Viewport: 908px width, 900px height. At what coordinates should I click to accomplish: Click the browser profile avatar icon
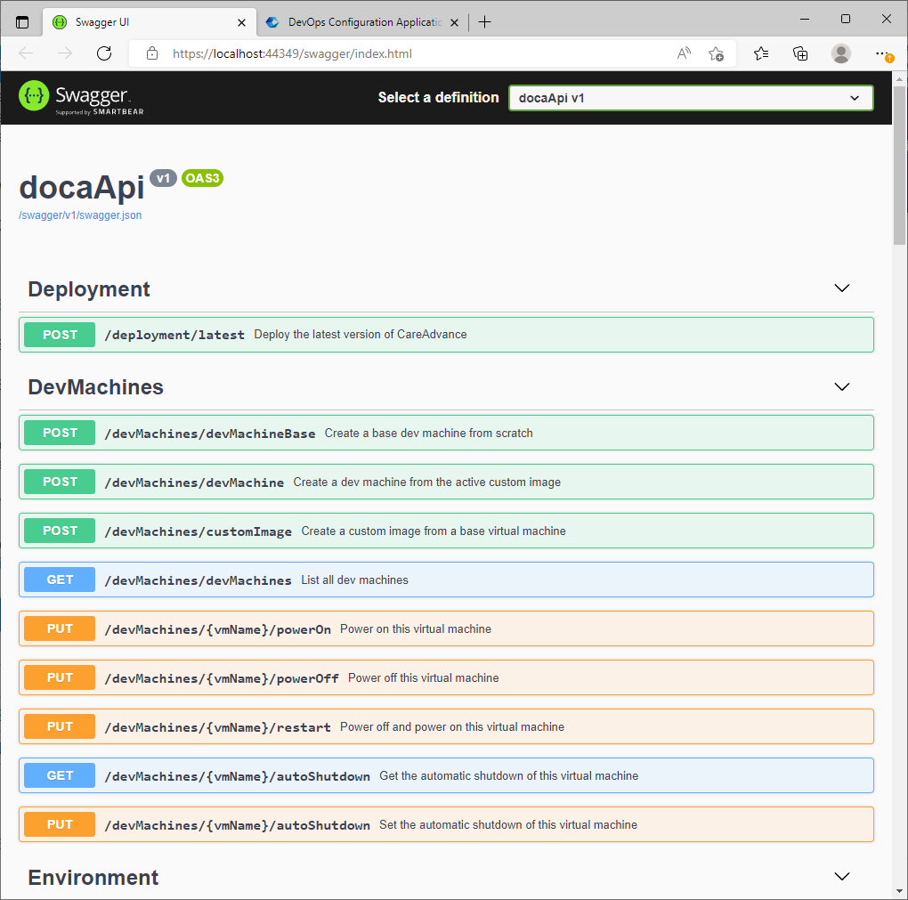tap(840, 53)
